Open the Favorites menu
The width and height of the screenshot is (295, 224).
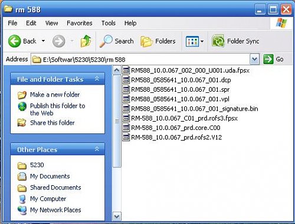click(80, 23)
